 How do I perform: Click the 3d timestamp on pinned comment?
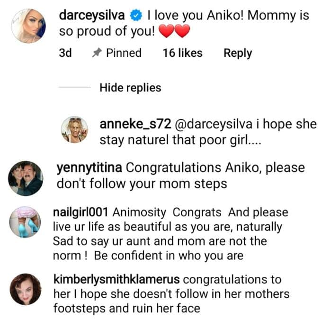[x=65, y=53]
